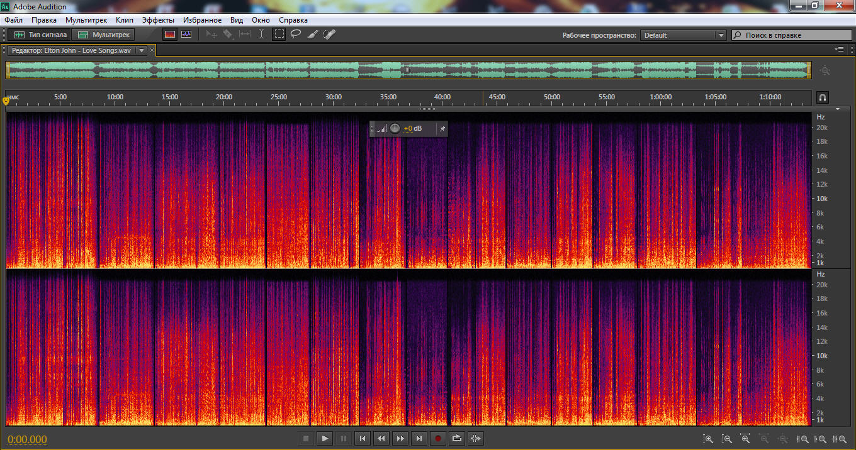This screenshot has height=450, width=856.
Task: Select the Spot Healing Brush tool
Action: pos(329,35)
